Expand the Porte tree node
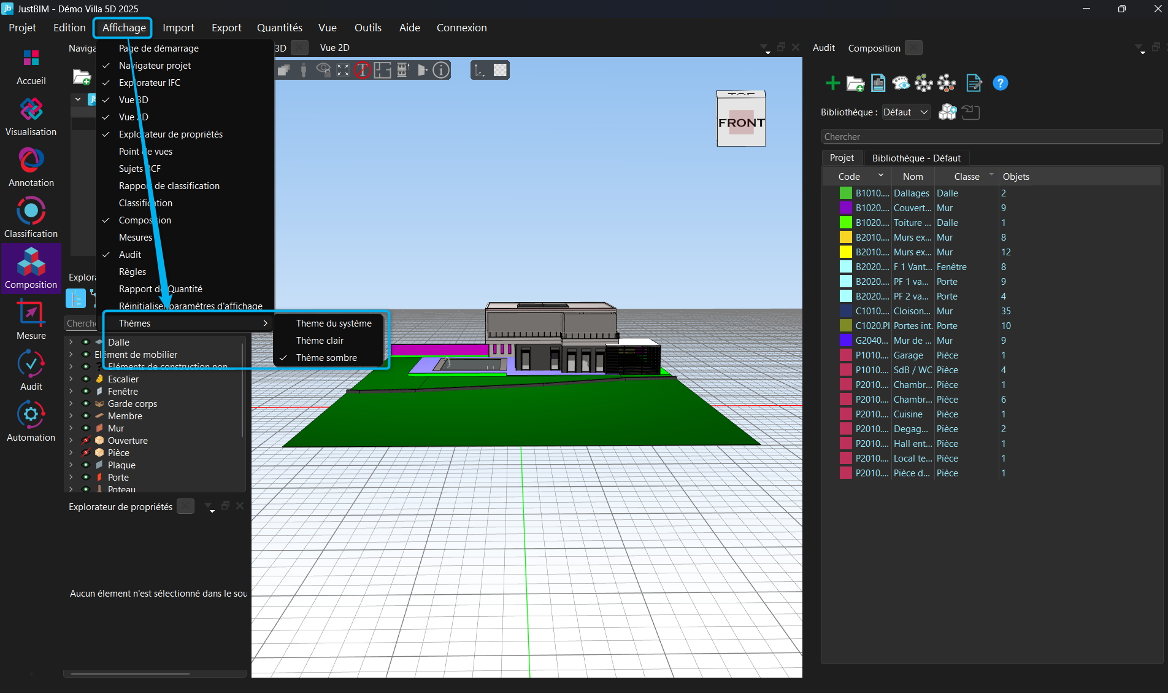 (x=71, y=478)
